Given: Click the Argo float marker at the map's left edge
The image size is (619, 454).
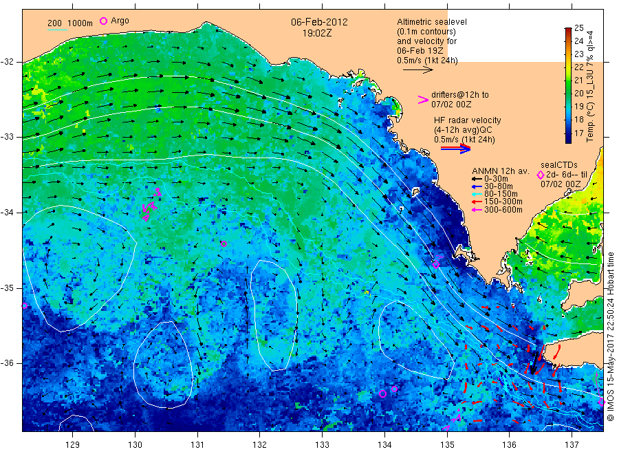Looking at the screenshot, I should 25,305.
